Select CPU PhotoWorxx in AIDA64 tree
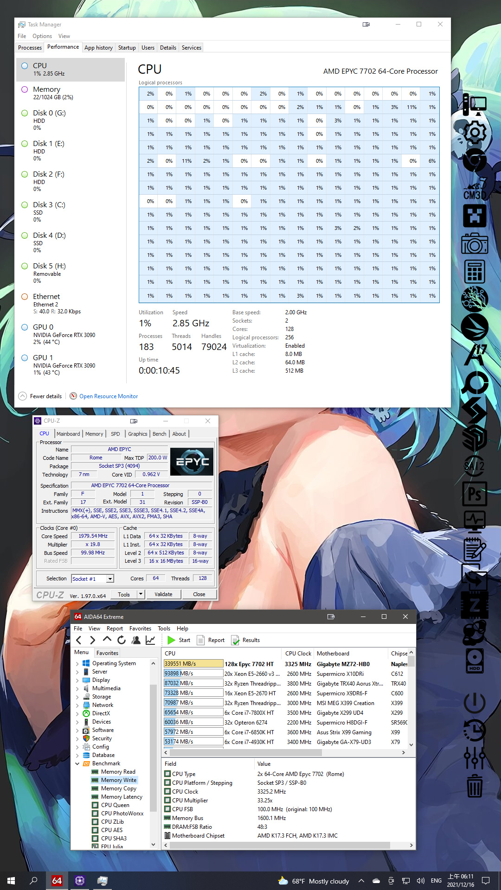This screenshot has height=890, width=501. [x=122, y=814]
